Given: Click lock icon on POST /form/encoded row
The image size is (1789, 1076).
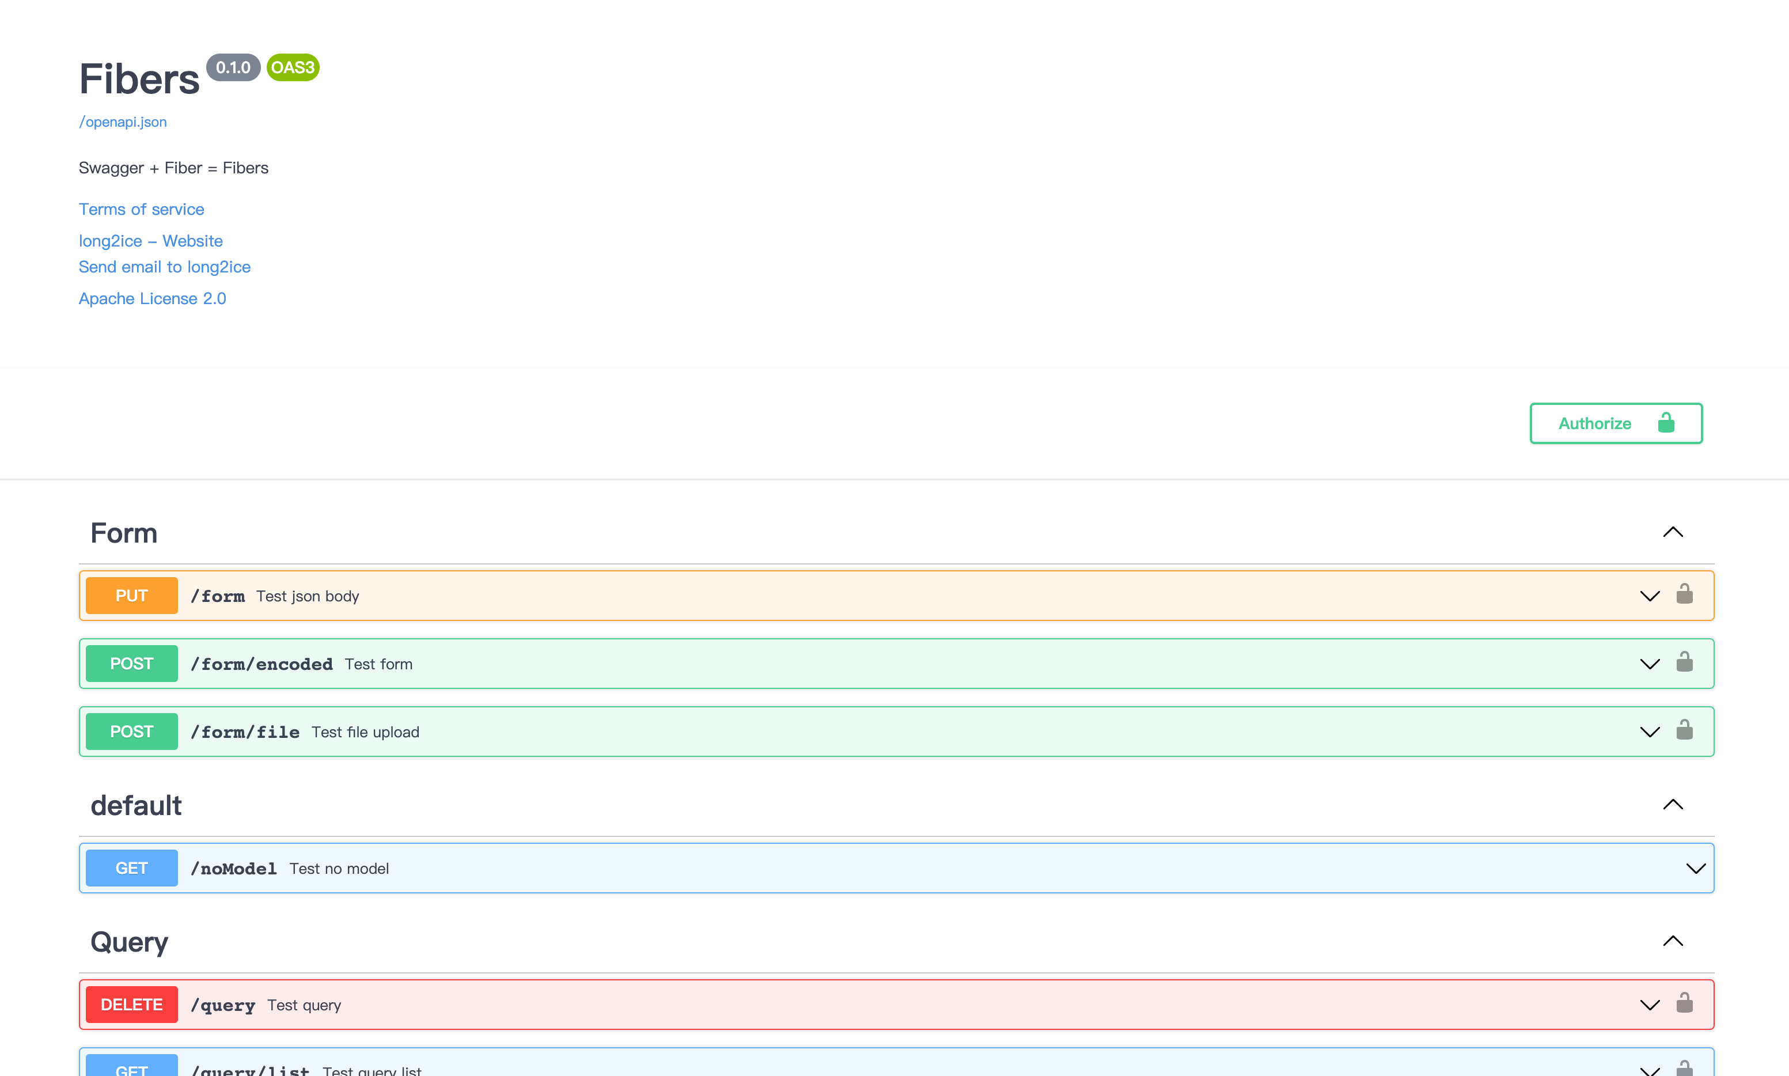Looking at the screenshot, I should [x=1685, y=662].
